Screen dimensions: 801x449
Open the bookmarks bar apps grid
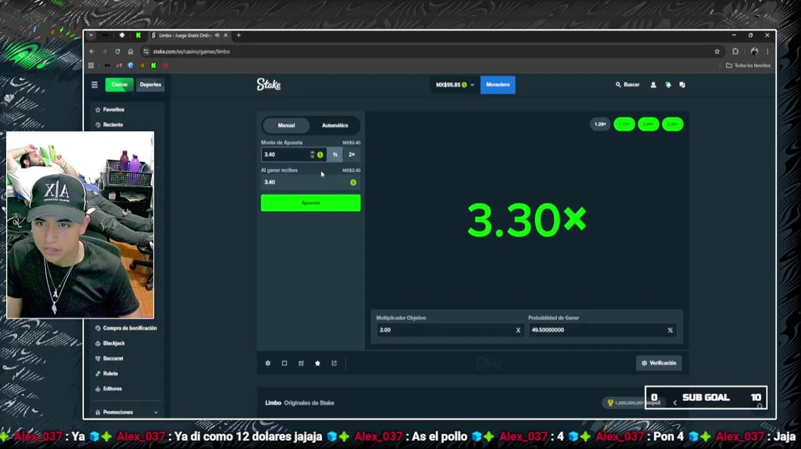[91, 65]
